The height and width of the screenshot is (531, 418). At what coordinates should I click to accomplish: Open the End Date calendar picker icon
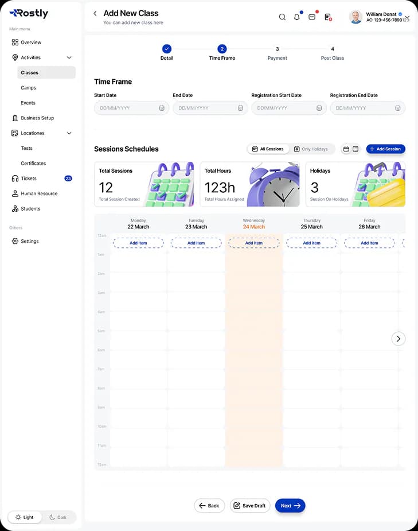240,108
